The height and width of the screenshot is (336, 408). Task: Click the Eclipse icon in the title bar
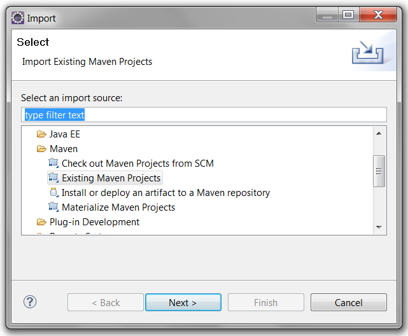point(17,18)
